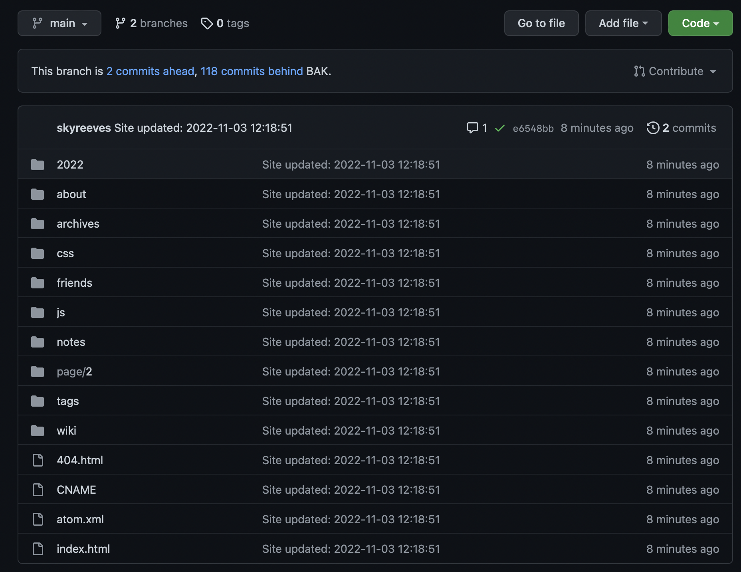Click the branch icon beside 2 branches

point(120,23)
